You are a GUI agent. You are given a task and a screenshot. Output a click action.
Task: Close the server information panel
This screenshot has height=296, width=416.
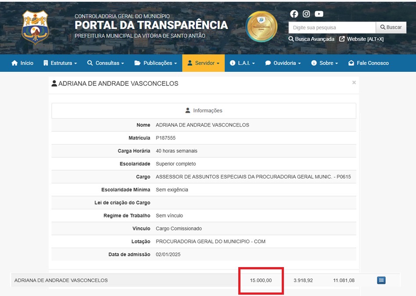[x=354, y=82]
